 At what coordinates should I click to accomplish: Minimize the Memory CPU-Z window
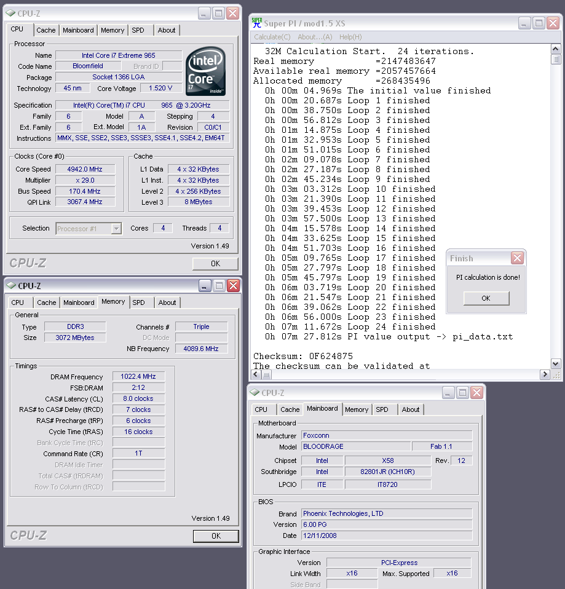point(204,286)
